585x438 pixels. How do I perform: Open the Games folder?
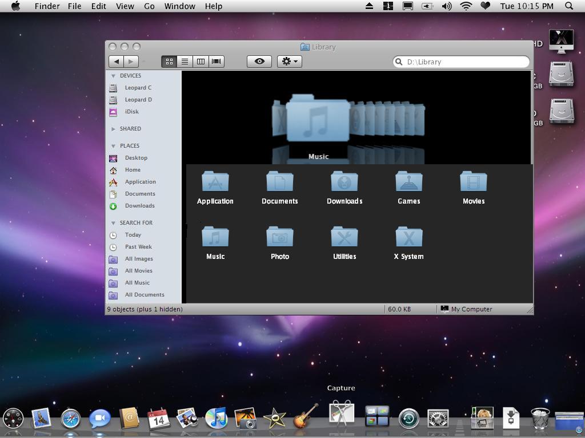409,181
